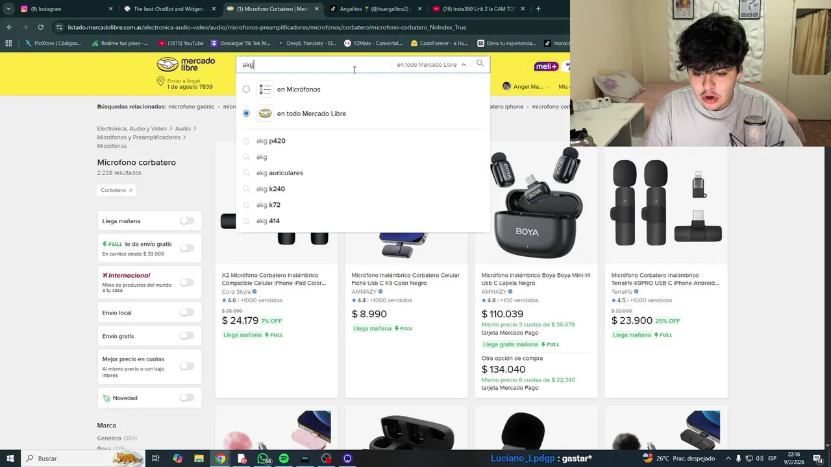
Task: Open 'microfono gadnic' related search
Action: 192,106
